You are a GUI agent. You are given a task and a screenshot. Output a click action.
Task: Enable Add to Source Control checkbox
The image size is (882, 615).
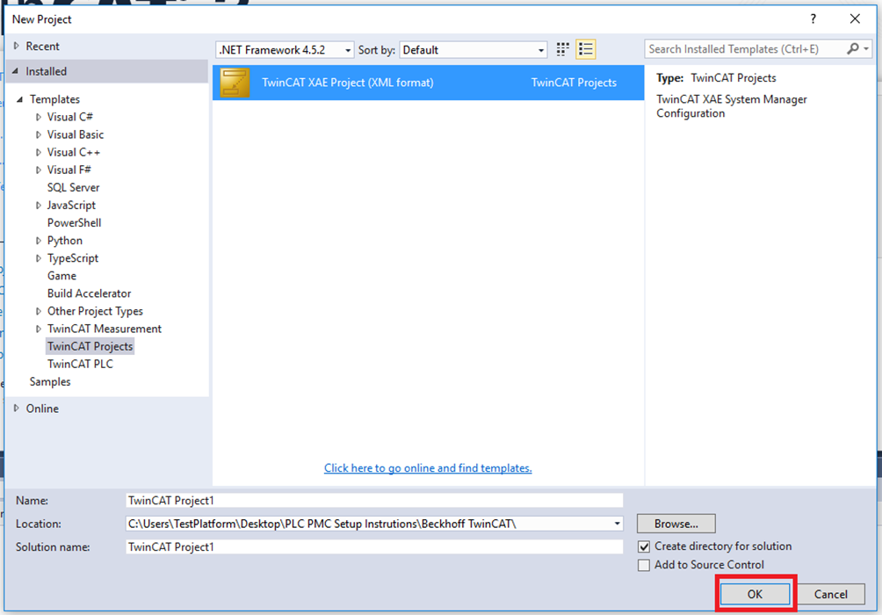644,565
